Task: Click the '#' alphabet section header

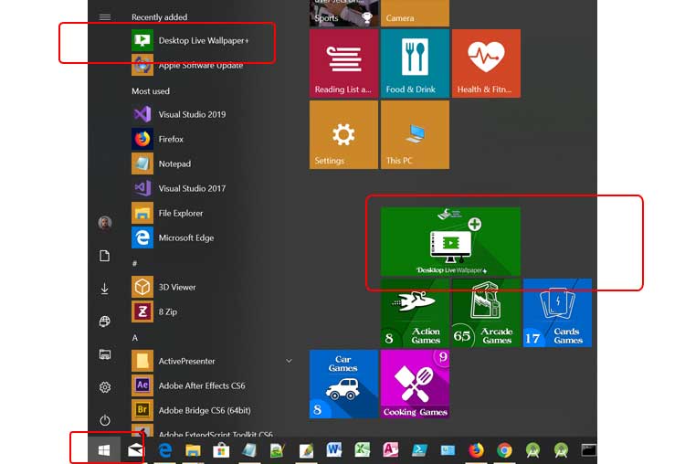Action: 134,263
